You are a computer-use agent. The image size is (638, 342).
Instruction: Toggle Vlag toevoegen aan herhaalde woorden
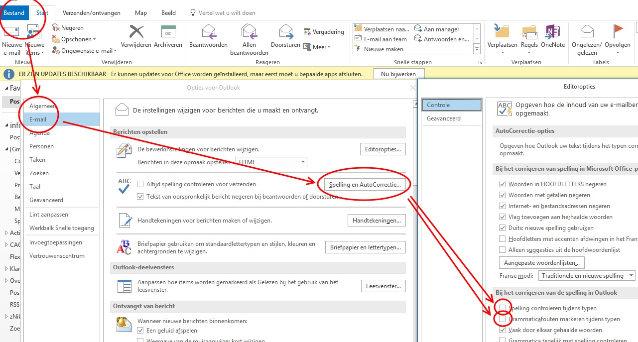click(x=502, y=217)
